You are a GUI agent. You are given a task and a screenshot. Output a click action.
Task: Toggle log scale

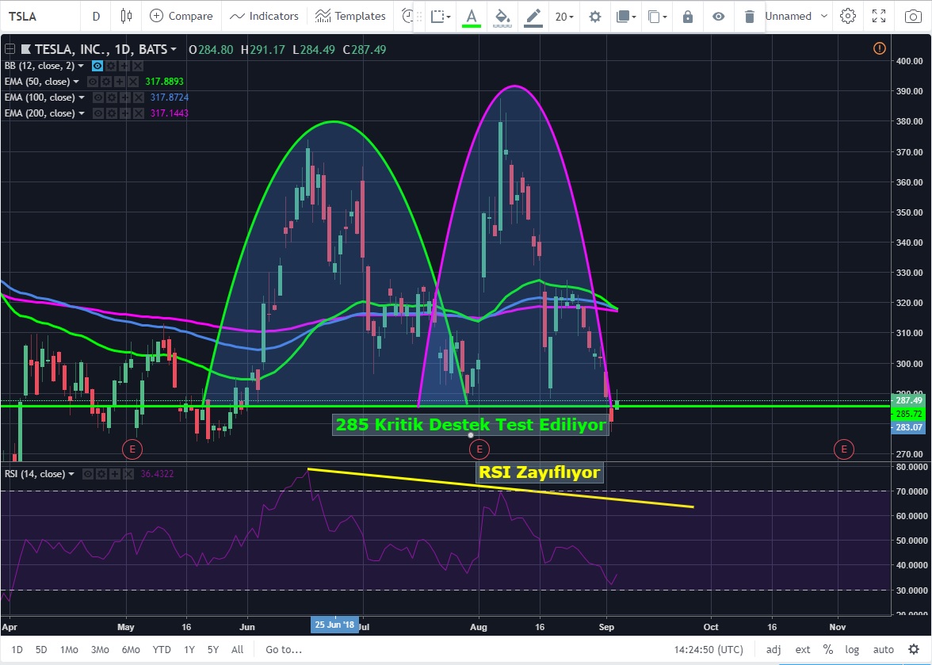(x=853, y=650)
